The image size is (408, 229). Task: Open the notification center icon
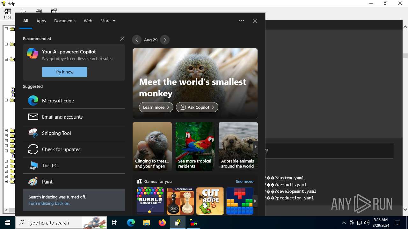tap(398, 223)
